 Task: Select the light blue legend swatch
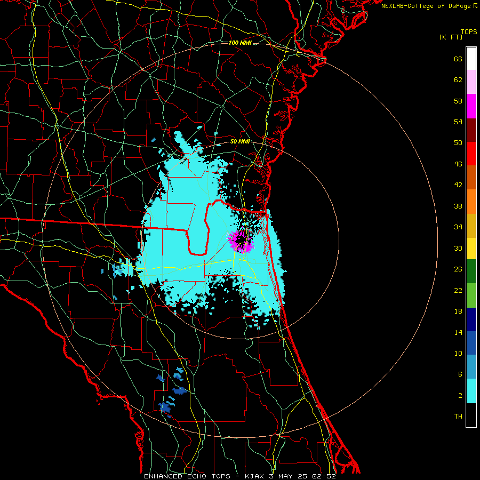click(471, 367)
